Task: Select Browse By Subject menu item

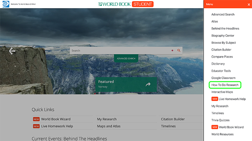Action: [x=223, y=43]
